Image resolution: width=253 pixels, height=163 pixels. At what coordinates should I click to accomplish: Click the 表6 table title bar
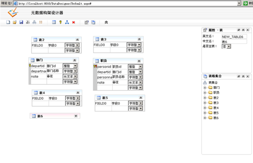(55, 116)
